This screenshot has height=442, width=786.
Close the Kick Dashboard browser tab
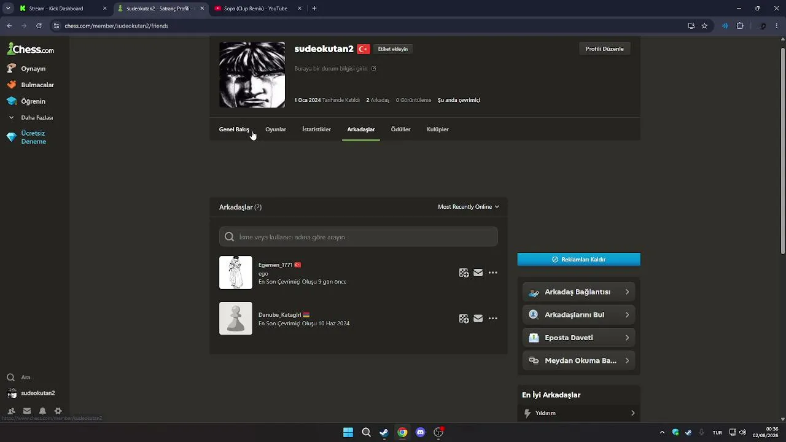point(104,9)
